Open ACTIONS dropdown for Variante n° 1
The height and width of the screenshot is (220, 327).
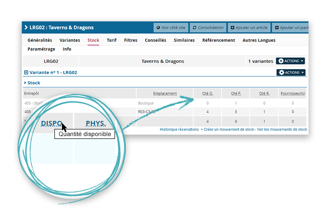click(x=291, y=73)
